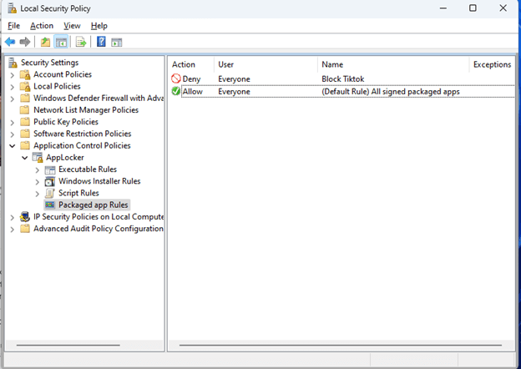Click the Show/Hide Action Pane icon

point(117,42)
